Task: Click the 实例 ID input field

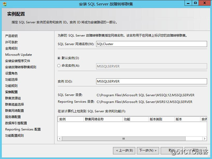Action: click(152, 81)
